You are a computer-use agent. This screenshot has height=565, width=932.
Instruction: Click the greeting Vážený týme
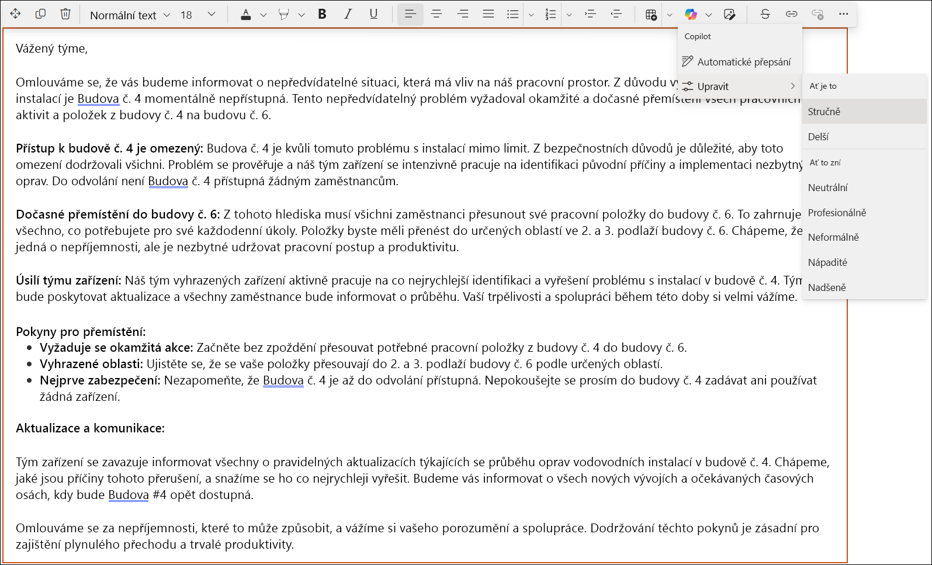point(51,48)
